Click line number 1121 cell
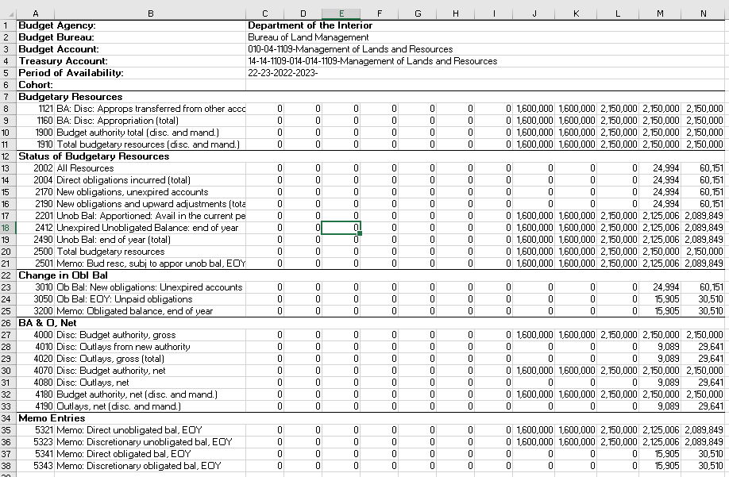729x477 pixels. coord(35,108)
